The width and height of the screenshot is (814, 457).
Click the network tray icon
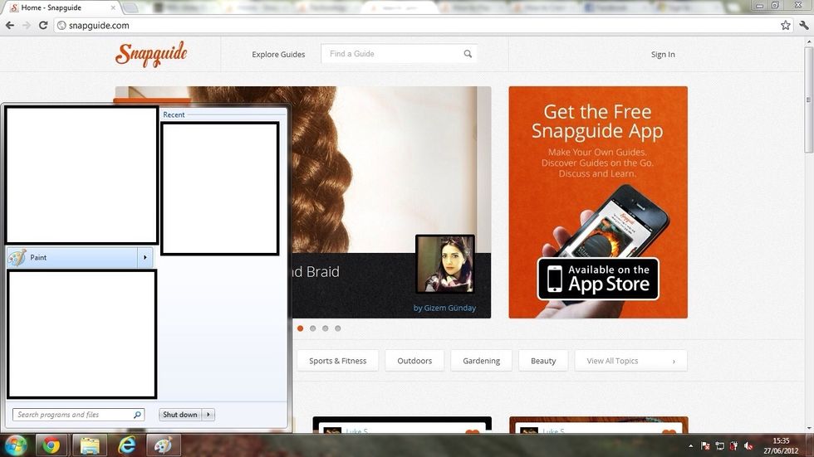click(x=720, y=445)
